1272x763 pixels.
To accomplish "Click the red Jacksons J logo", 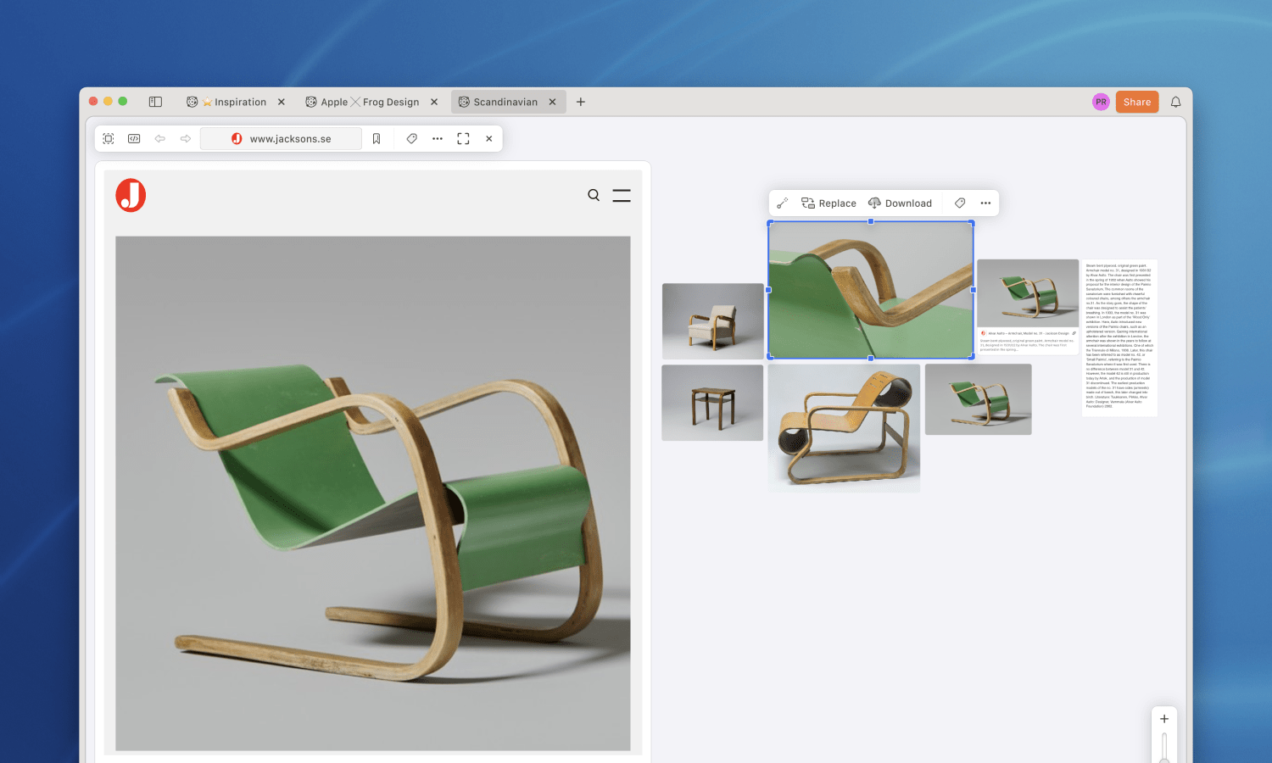I will tap(131, 195).
